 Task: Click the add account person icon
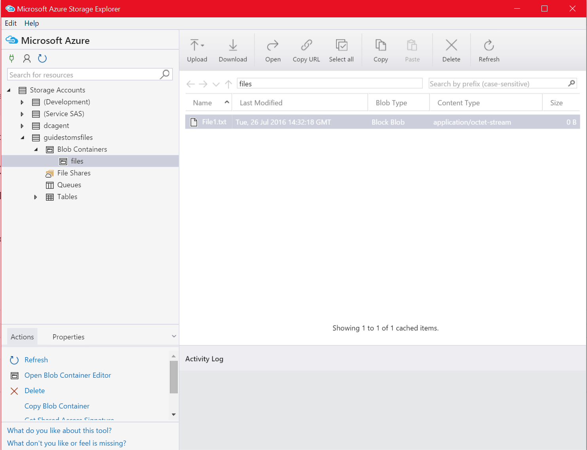click(x=27, y=58)
